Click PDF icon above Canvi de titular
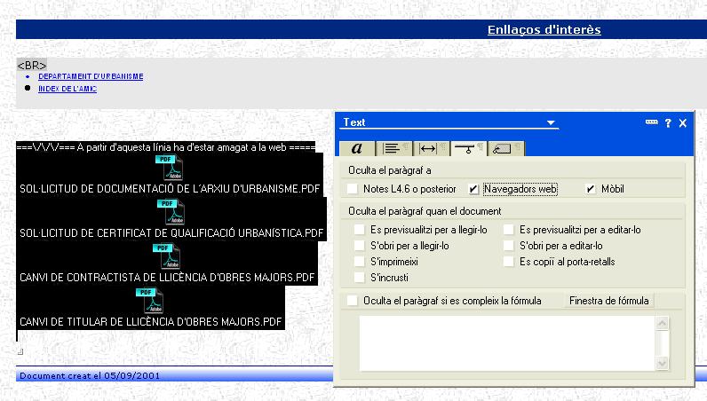The width and height of the screenshot is (707, 401). pyautogui.click(x=149, y=301)
